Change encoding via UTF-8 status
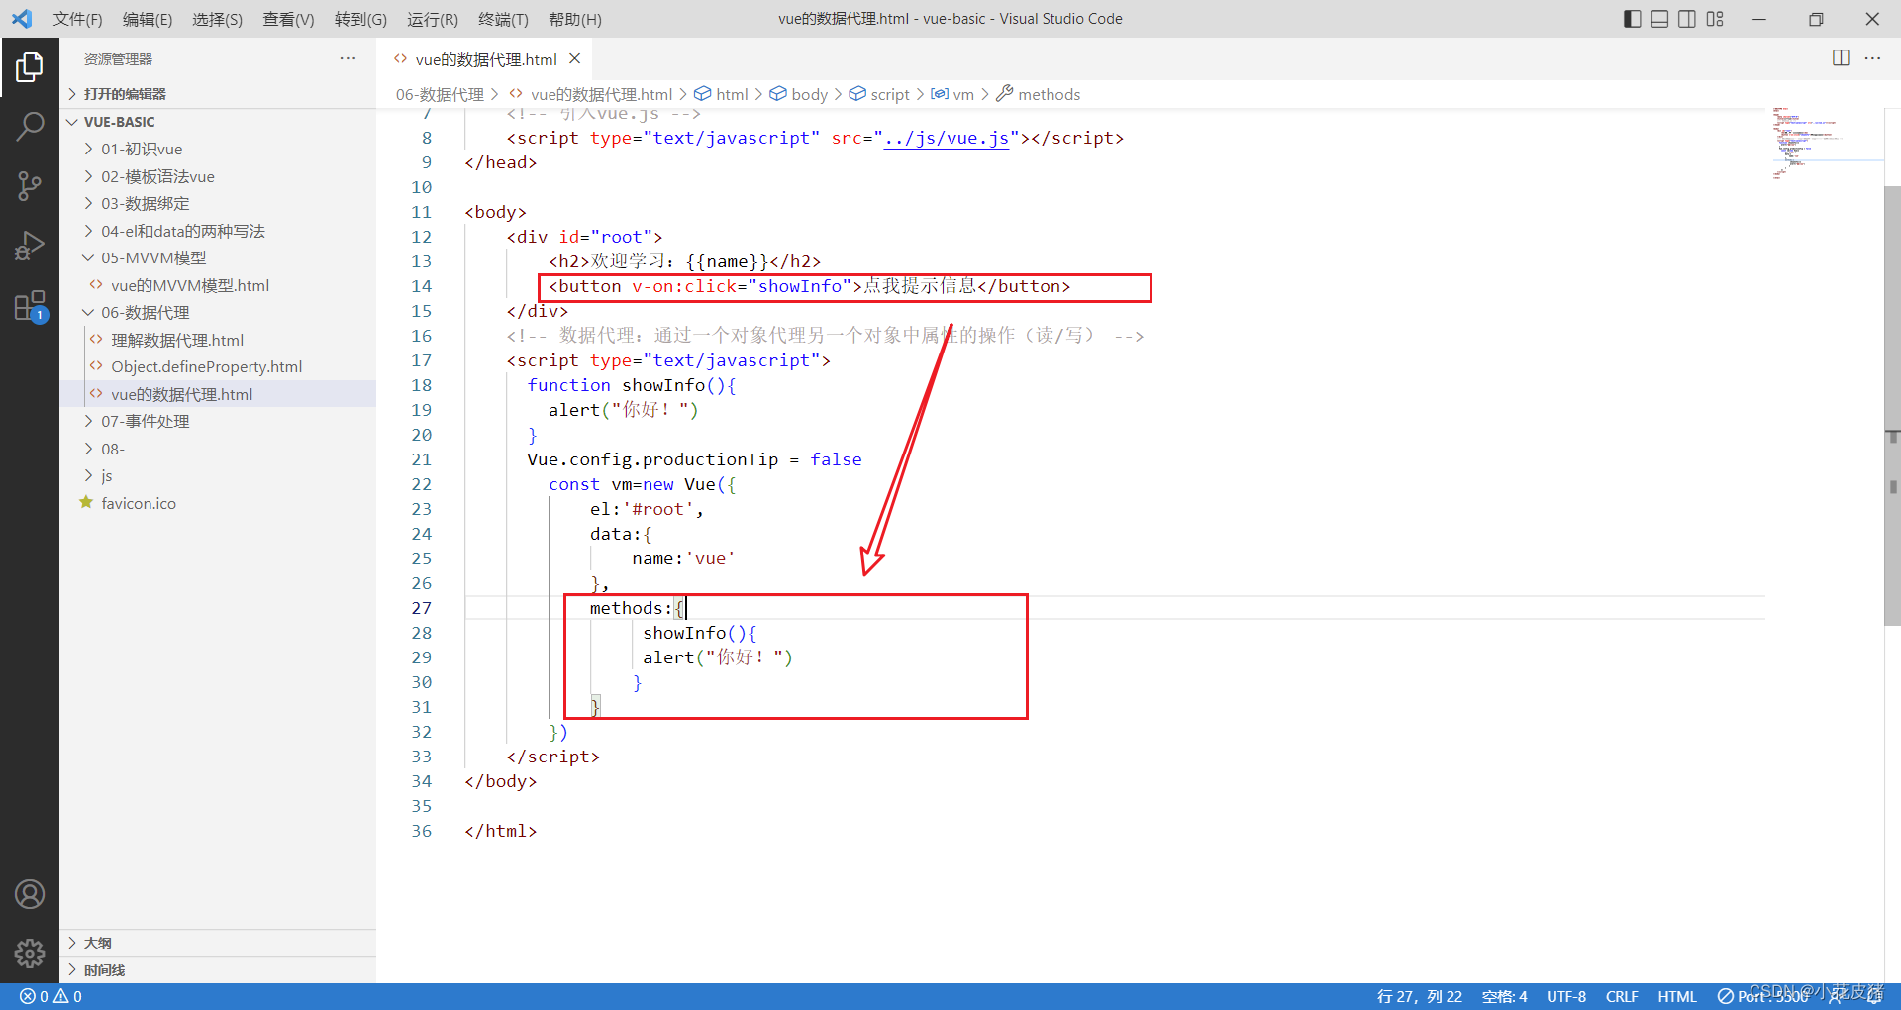 1566,996
